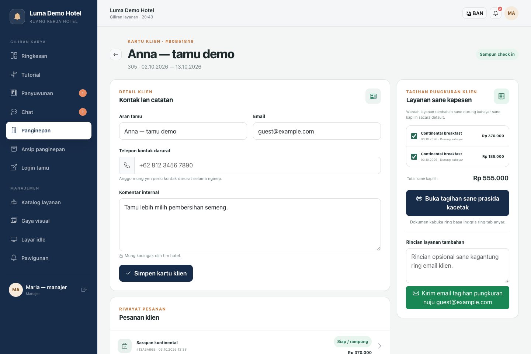
Task: Click Buka tagihan sane prasida kacetak
Action: pyautogui.click(x=458, y=203)
